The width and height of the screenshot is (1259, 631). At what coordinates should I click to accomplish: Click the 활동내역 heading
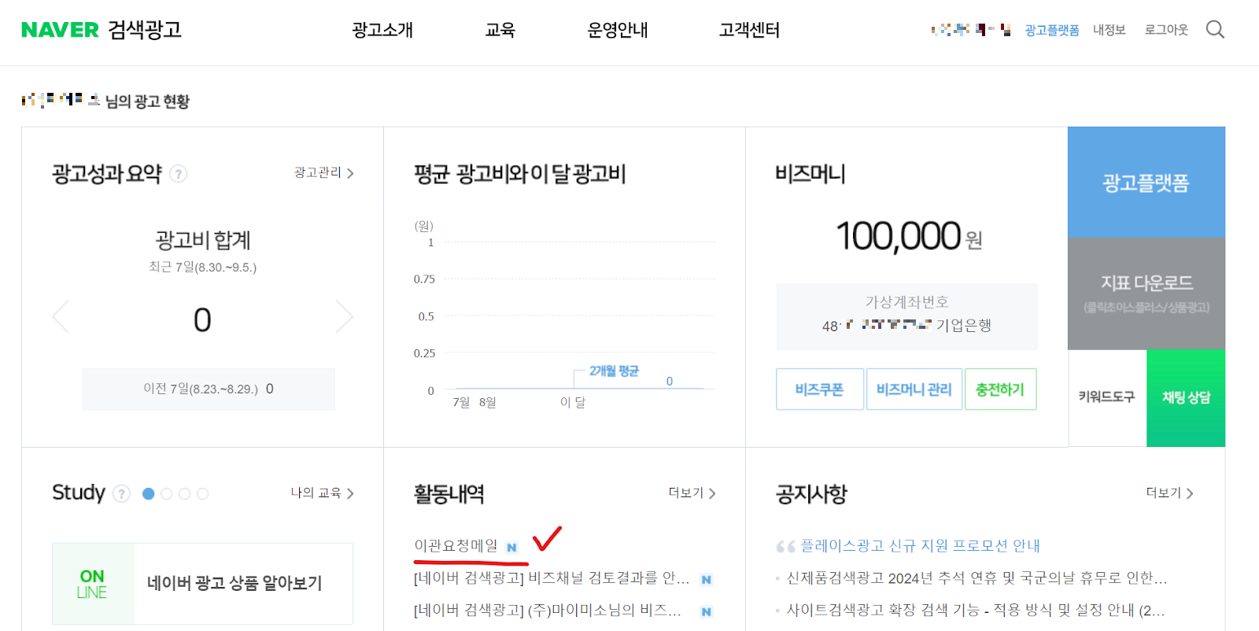449,494
